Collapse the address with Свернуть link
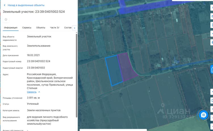 (x=32, y=92)
